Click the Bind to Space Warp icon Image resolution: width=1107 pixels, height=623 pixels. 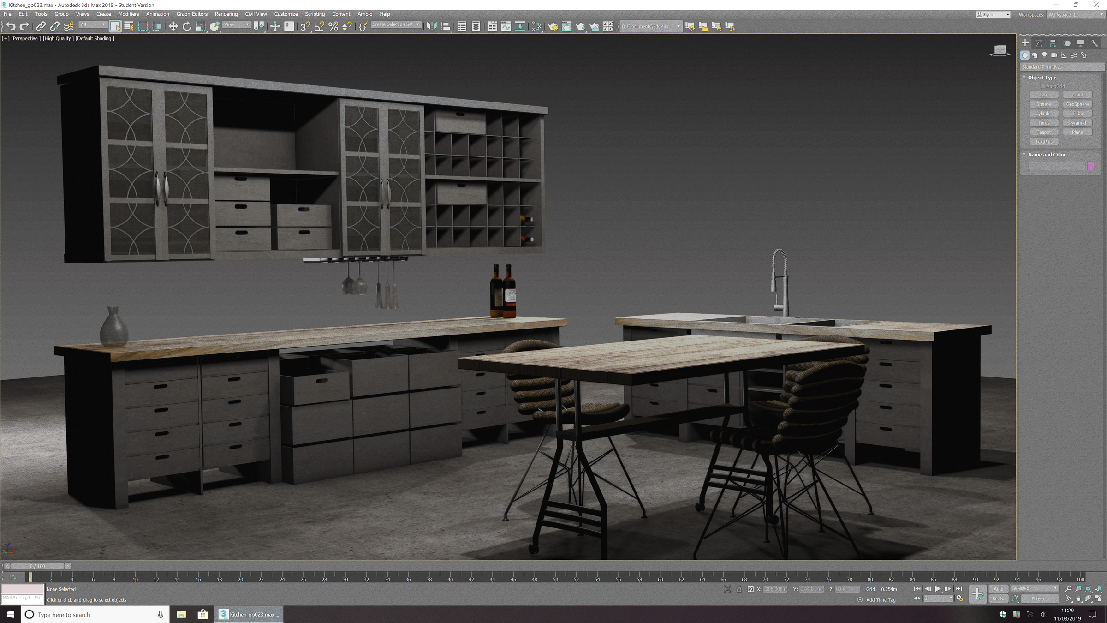(69, 26)
